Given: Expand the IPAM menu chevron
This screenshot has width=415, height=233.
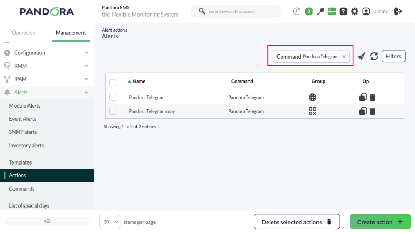Looking at the screenshot, I should 86,79.
